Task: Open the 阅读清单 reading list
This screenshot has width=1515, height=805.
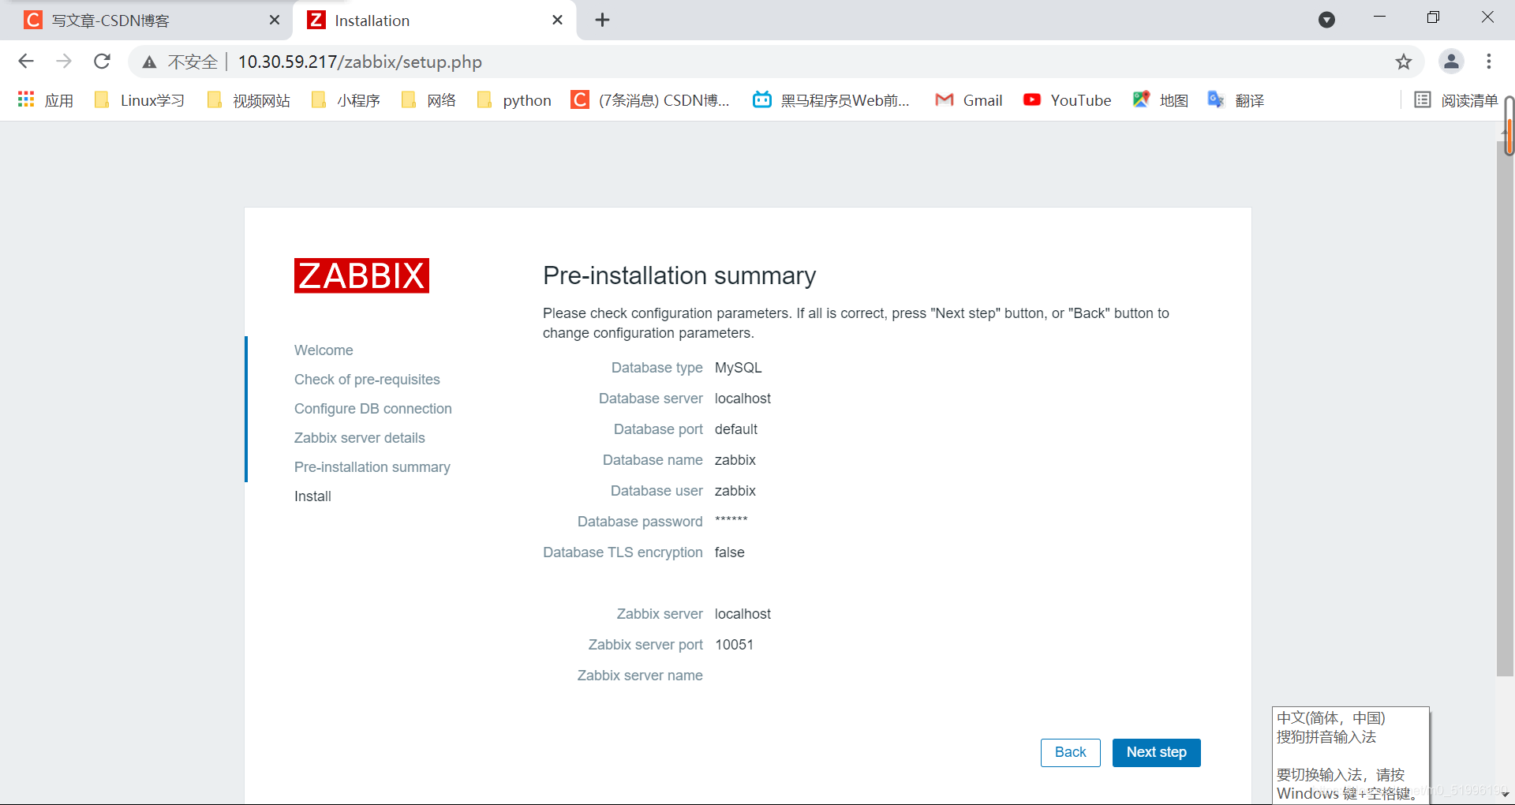Action: point(1456,100)
